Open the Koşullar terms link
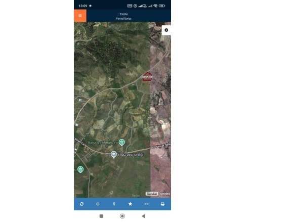 point(152,194)
